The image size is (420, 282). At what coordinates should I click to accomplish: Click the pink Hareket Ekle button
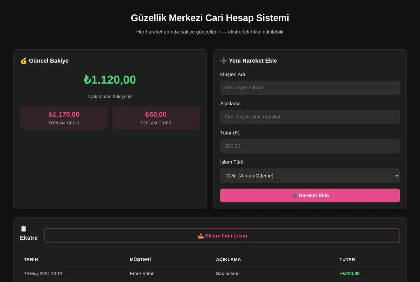(x=310, y=195)
